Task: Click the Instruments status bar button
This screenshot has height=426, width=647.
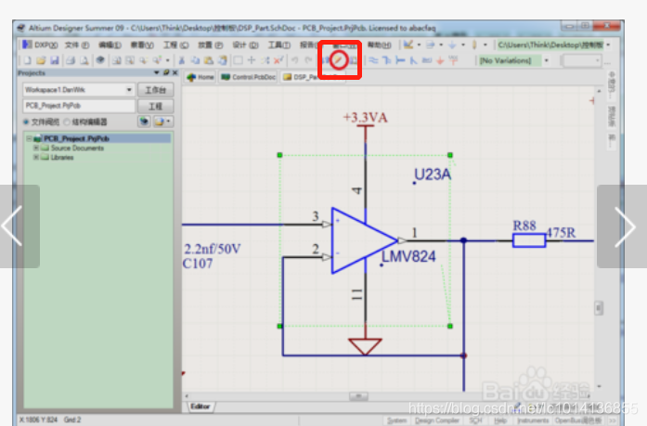Action: pyautogui.click(x=533, y=420)
